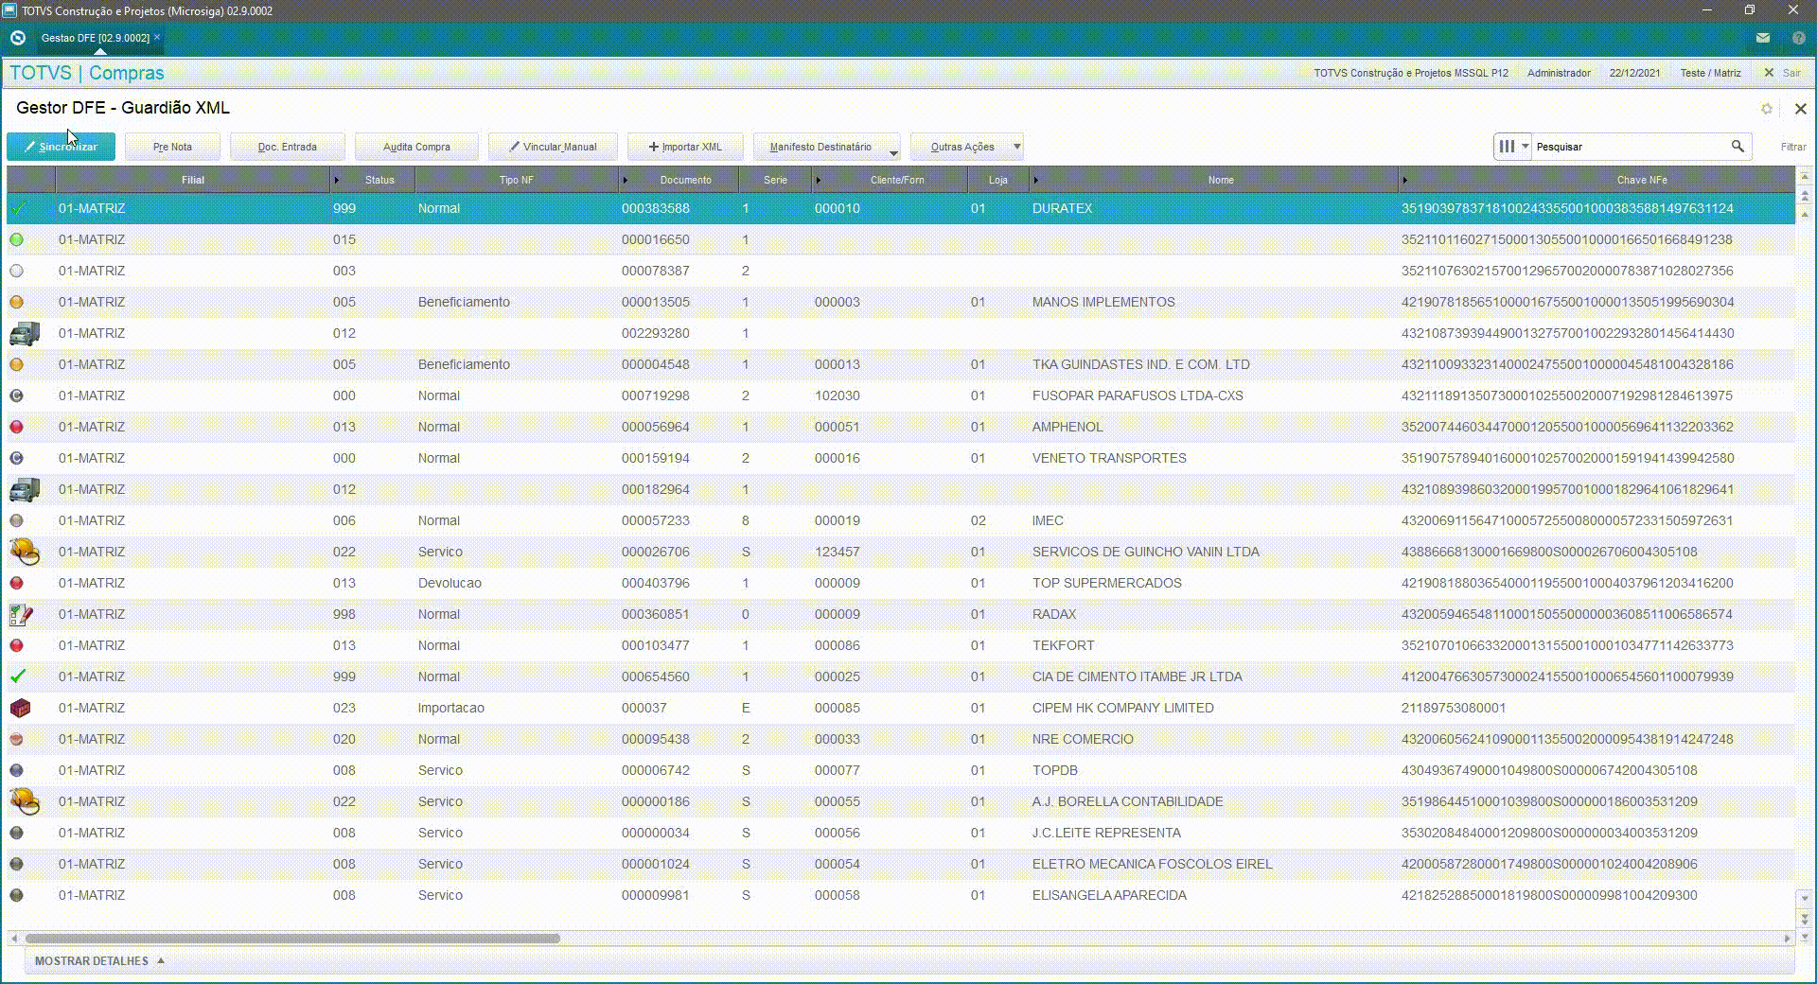The height and width of the screenshot is (984, 1817).
Task: Click status icon on VENETO TRANSPORTES row
Action: [x=16, y=458]
